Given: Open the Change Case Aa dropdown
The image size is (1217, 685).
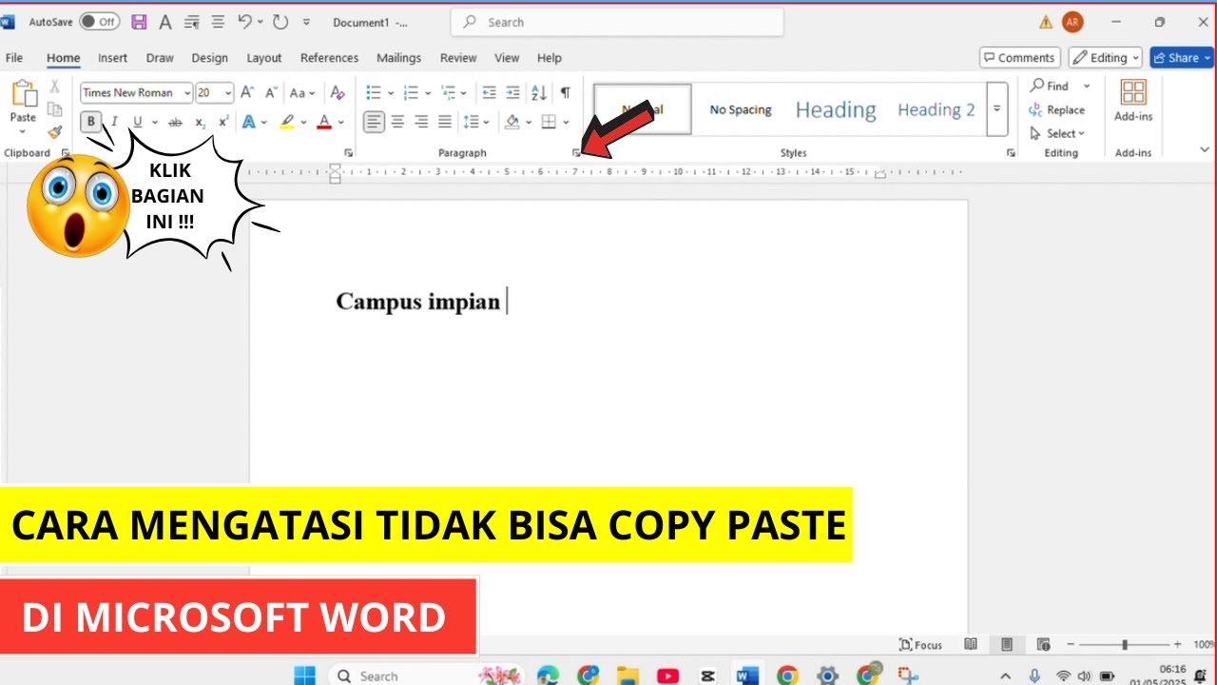Looking at the screenshot, I should (302, 93).
